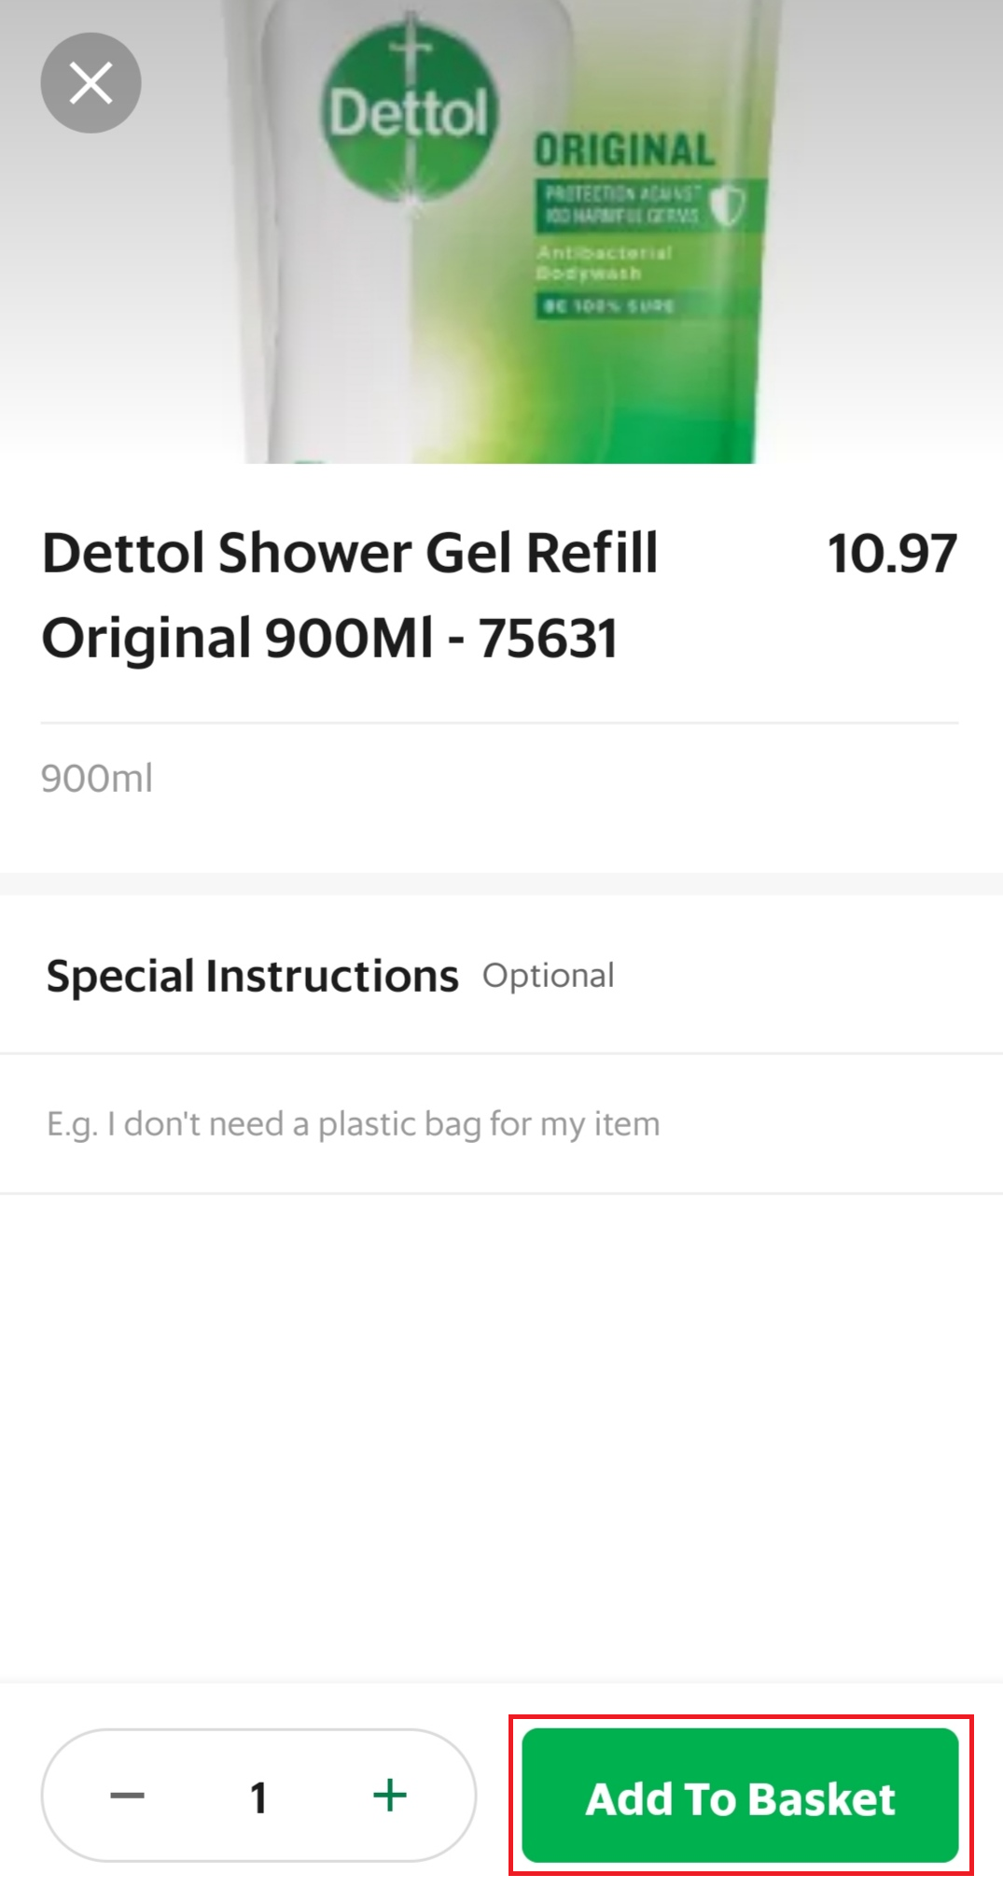The image size is (1003, 1903).
Task: Tap the Optional label
Action: (x=548, y=976)
